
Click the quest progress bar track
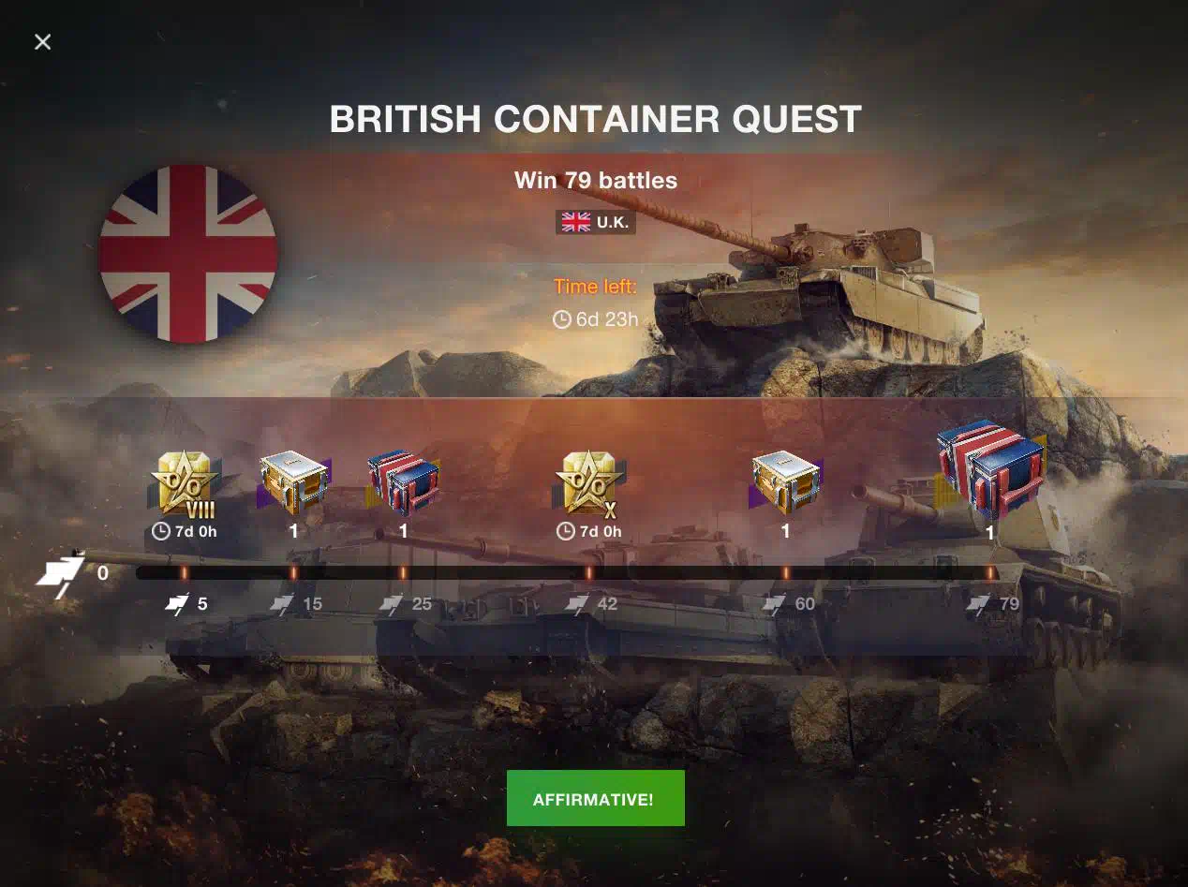(x=567, y=572)
